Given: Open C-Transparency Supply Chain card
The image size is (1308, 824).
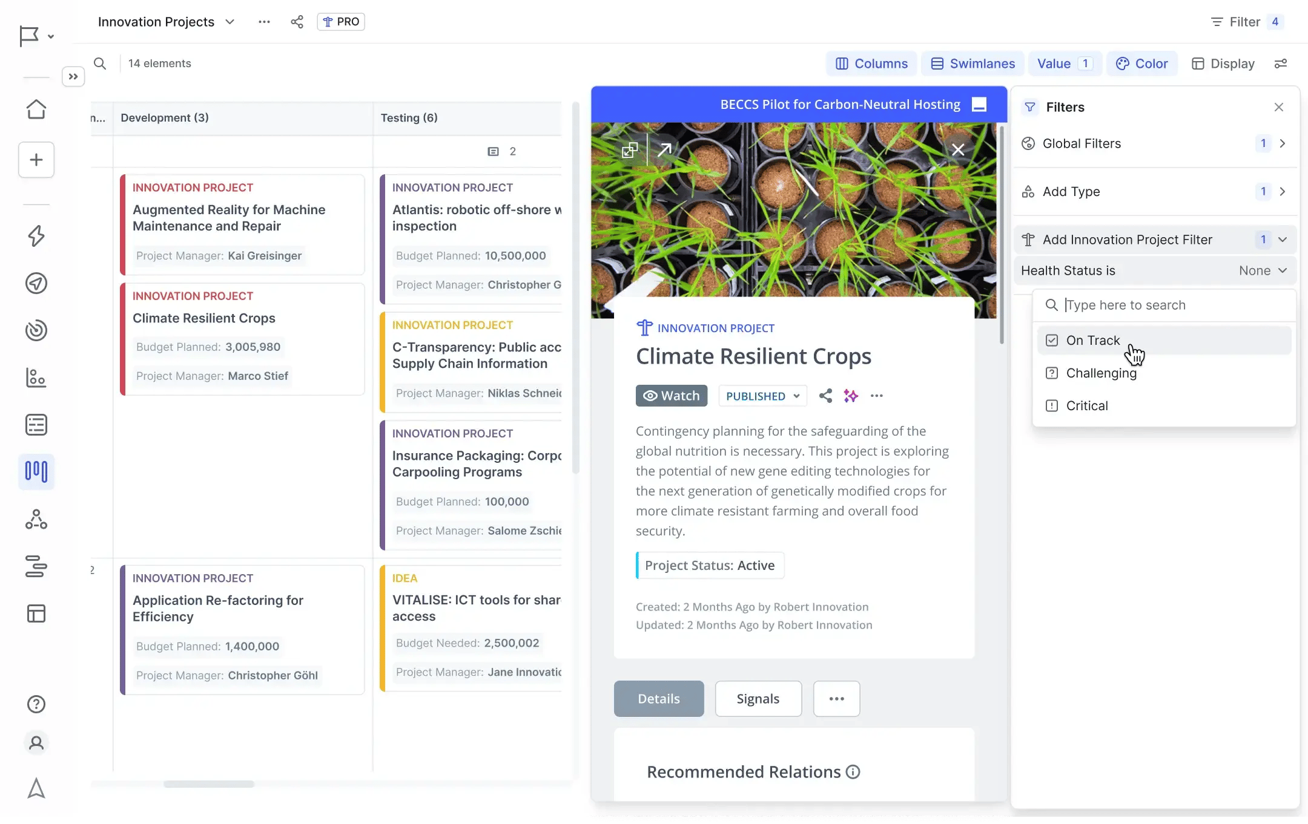Looking at the screenshot, I should point(471,362).
